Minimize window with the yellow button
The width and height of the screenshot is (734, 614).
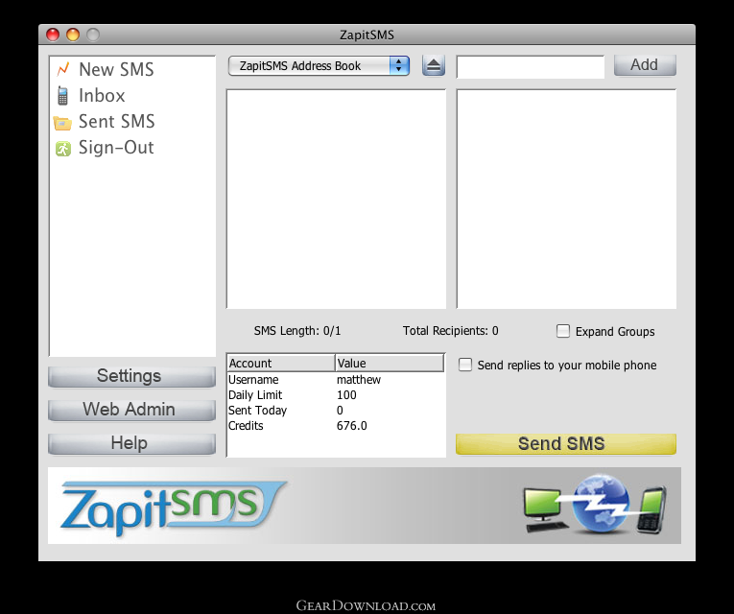click(73, 35)
